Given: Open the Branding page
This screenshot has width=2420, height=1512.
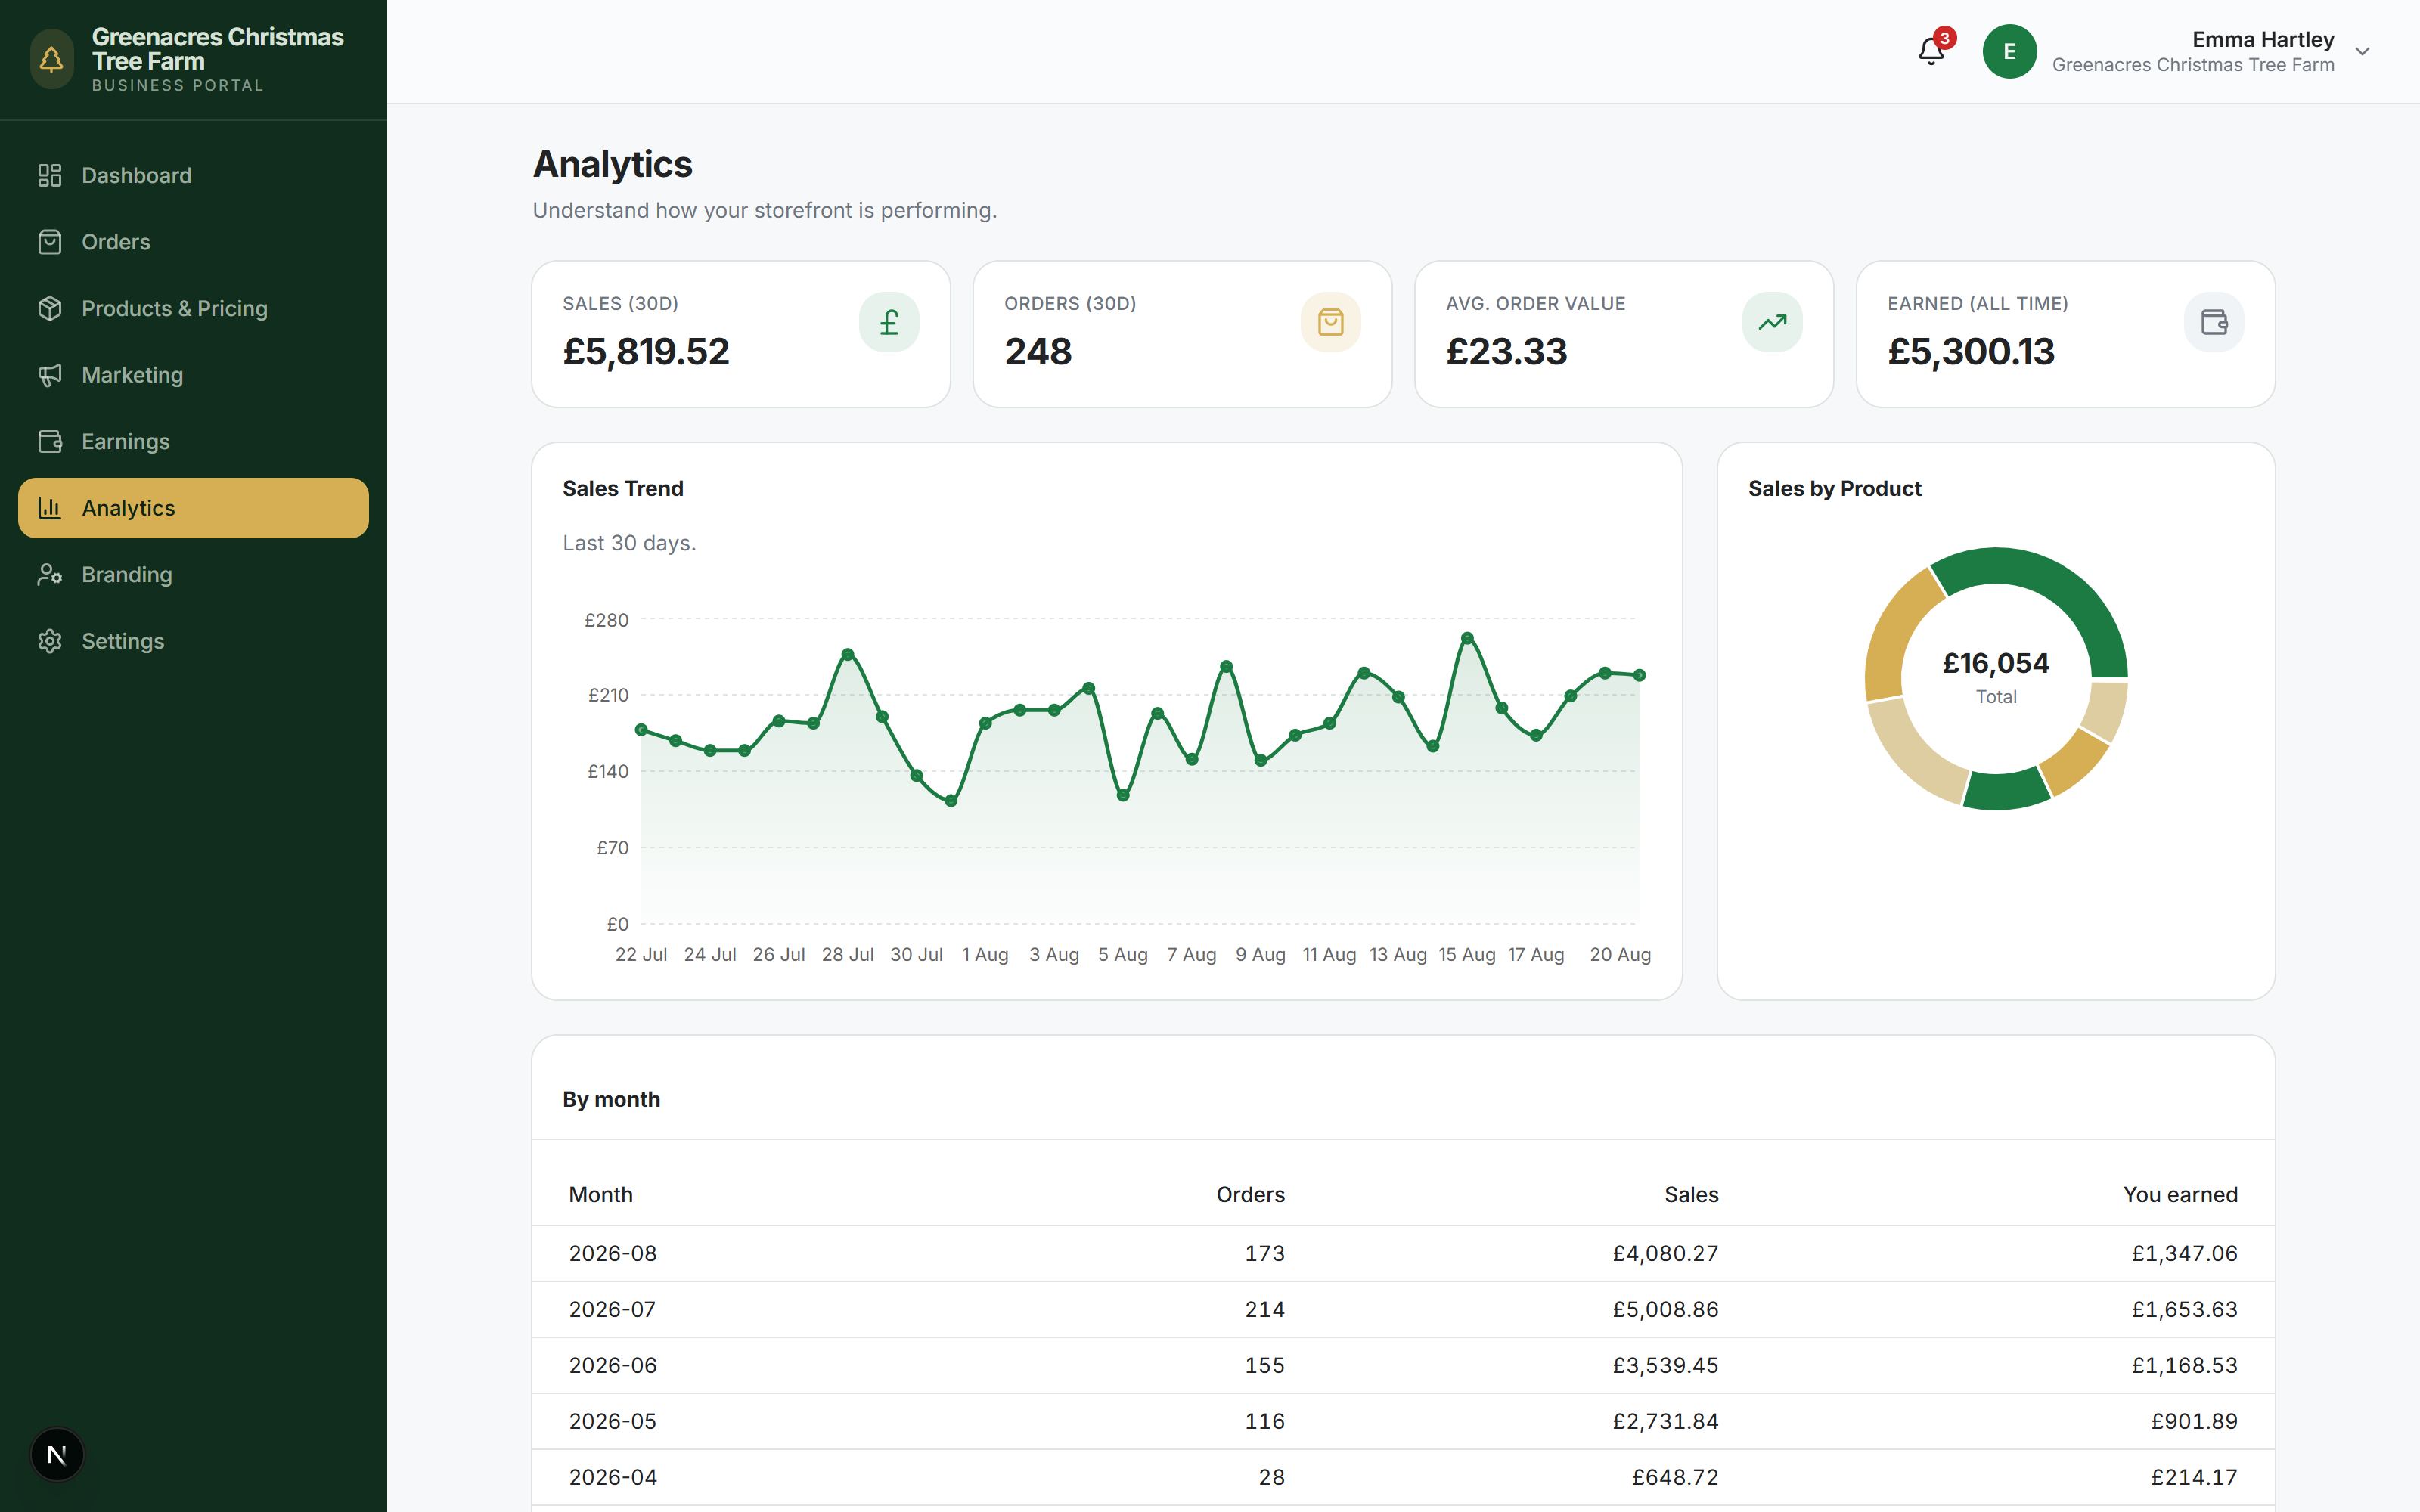Looking at the screenshot, I should click(x=193, y=574).
